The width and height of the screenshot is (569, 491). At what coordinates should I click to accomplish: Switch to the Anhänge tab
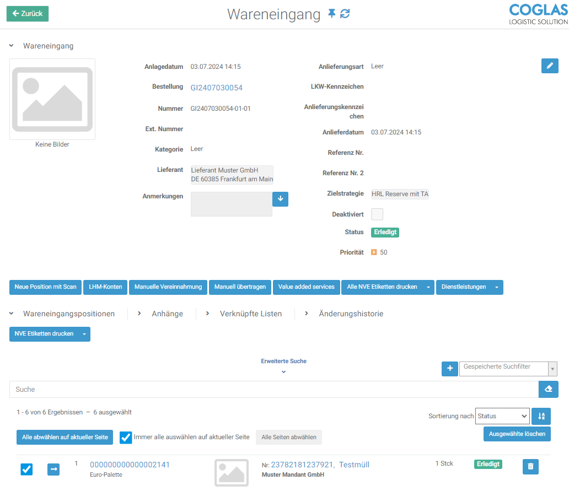(167, 314)
